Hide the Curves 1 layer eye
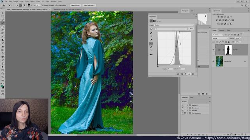250x140 pixels. (214, 50)
